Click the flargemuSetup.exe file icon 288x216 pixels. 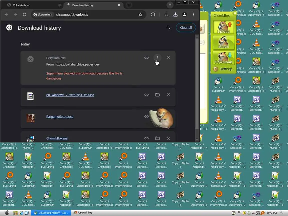[x=30, y=118]
